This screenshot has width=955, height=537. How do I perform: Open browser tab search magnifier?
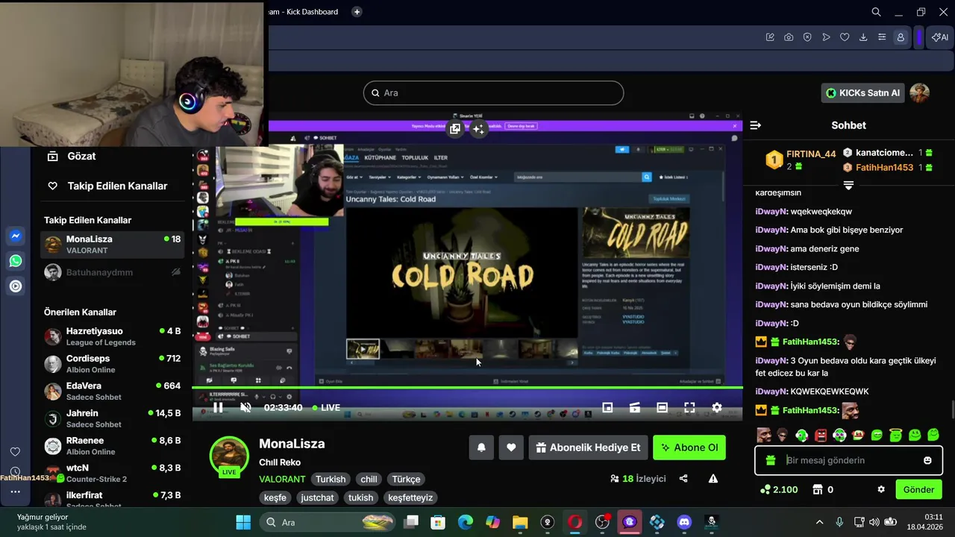pos(877,12)
